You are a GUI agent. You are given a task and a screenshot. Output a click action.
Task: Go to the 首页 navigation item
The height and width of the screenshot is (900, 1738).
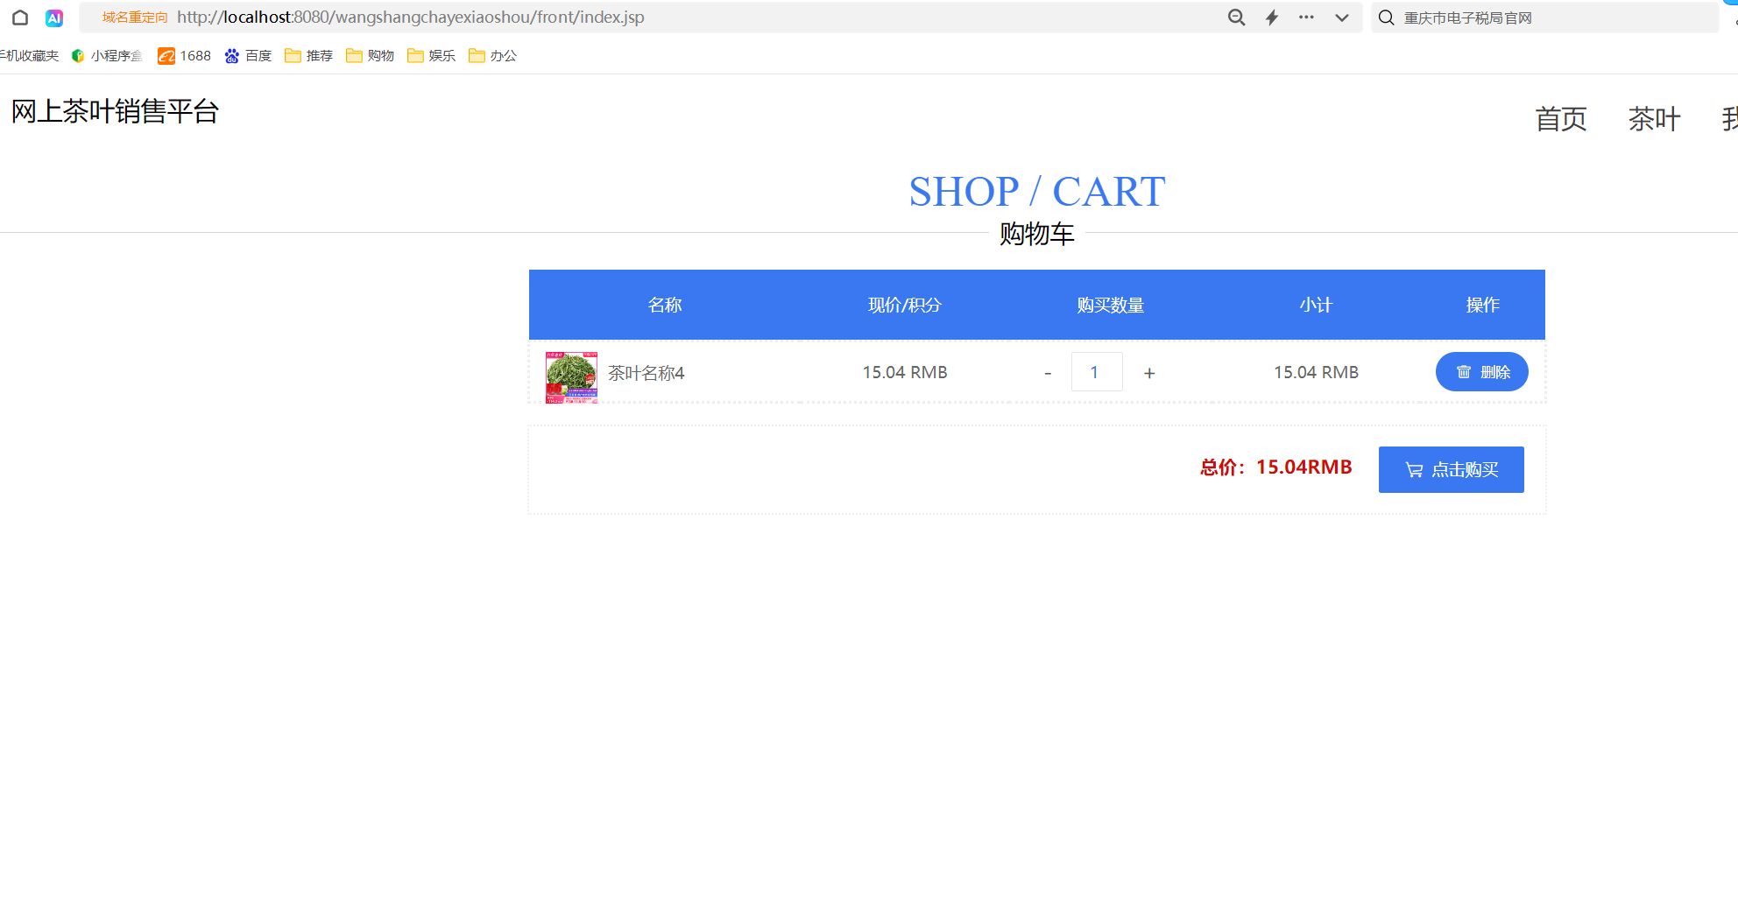click(1560, 119)
